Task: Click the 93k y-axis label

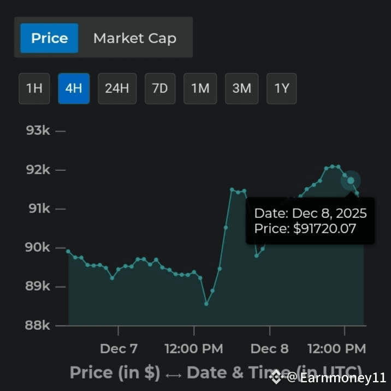Action: pyautogui.click(x=38, y=131)
